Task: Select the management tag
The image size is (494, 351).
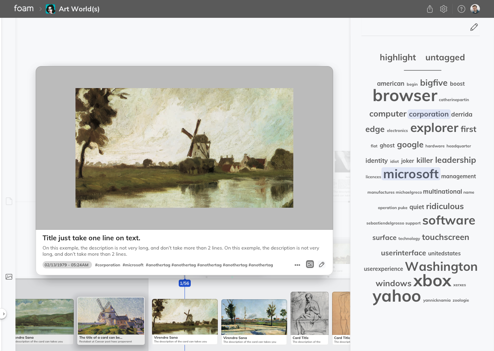Action: tap(458, 176)
